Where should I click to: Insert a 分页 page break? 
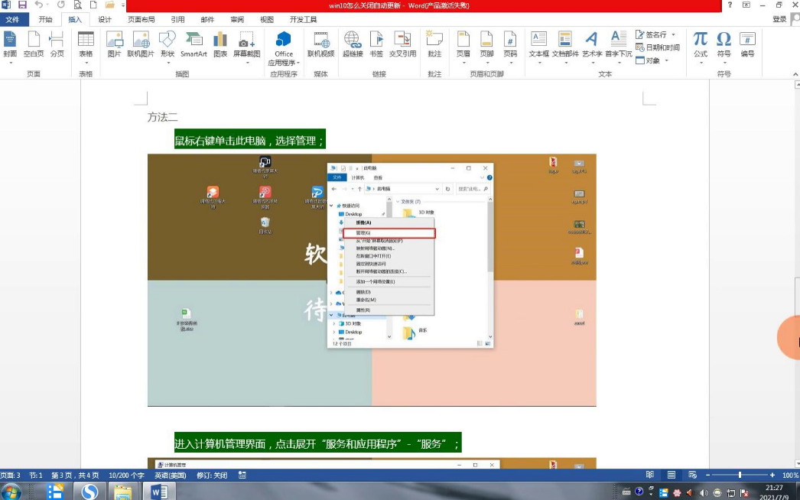coord(57,44)
